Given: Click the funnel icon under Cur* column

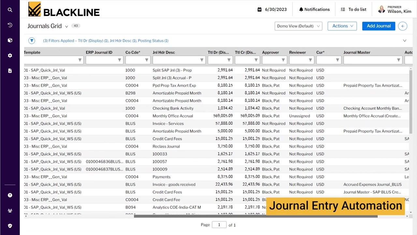Looking at the screenshot, I should (x=338, y=60).
